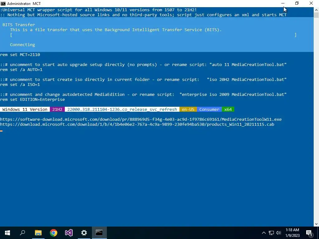Click the build '22000.318.211104-1236.co_release_svc_refresh' text
Screen dimensions: 319x239
coord(122,109)
